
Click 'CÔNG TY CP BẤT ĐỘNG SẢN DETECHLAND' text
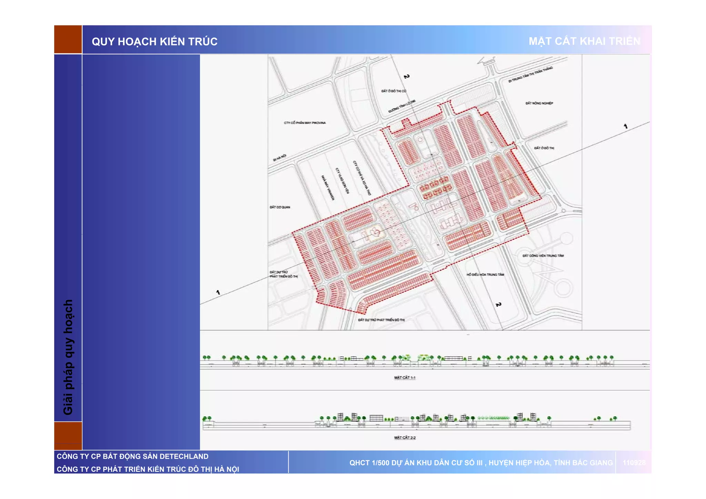[x=132, y=456]
